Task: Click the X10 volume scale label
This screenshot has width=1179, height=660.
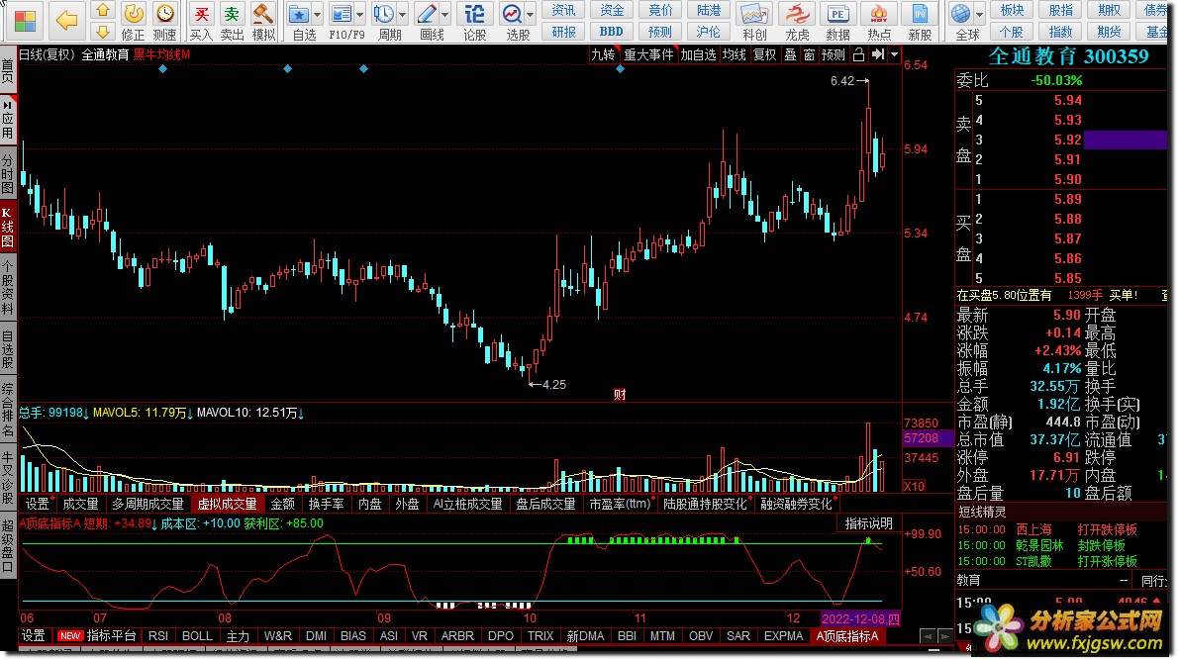Action: coord(915,487)
